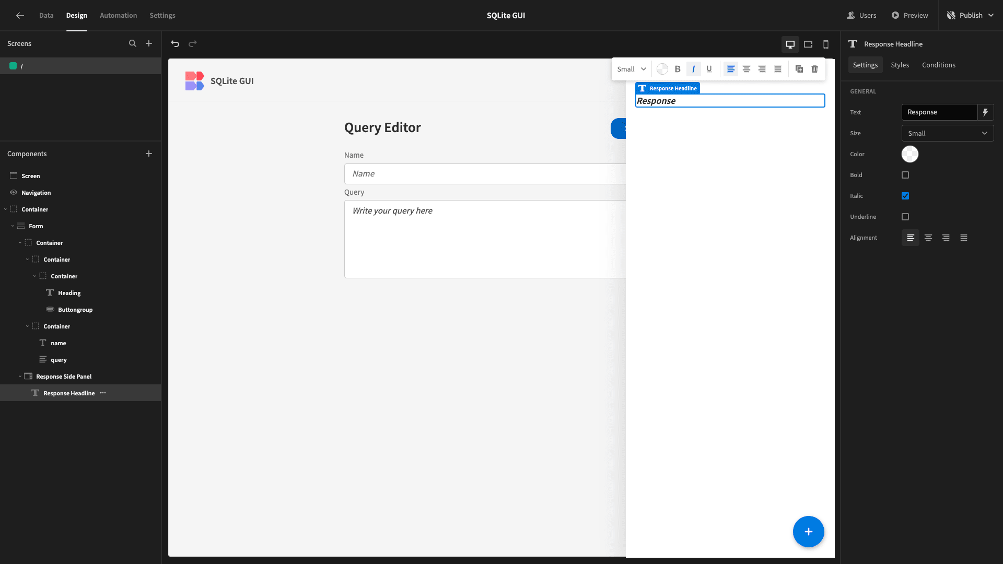Screen dimensions: 1003x564
Task: Switch to mobile preview mode
Action: click(826, 44)
